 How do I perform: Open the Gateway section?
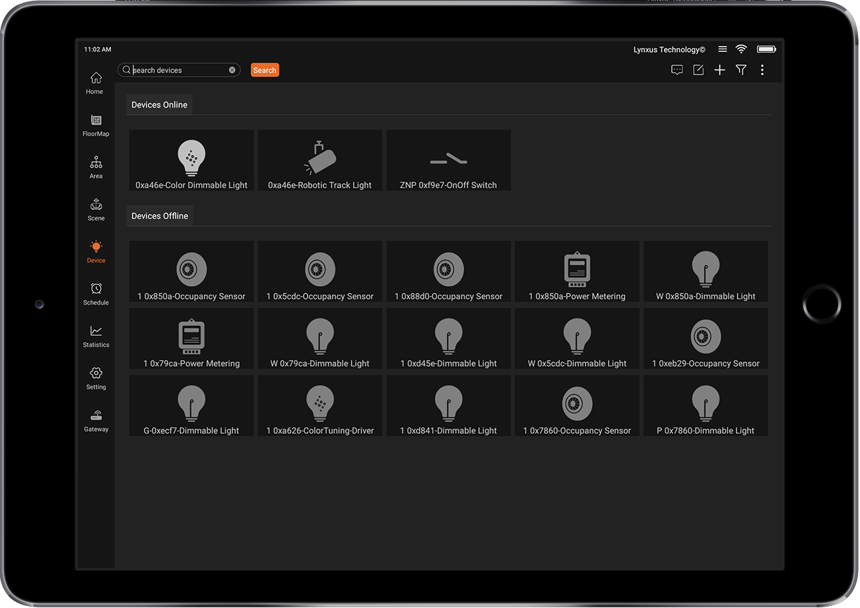96,420
